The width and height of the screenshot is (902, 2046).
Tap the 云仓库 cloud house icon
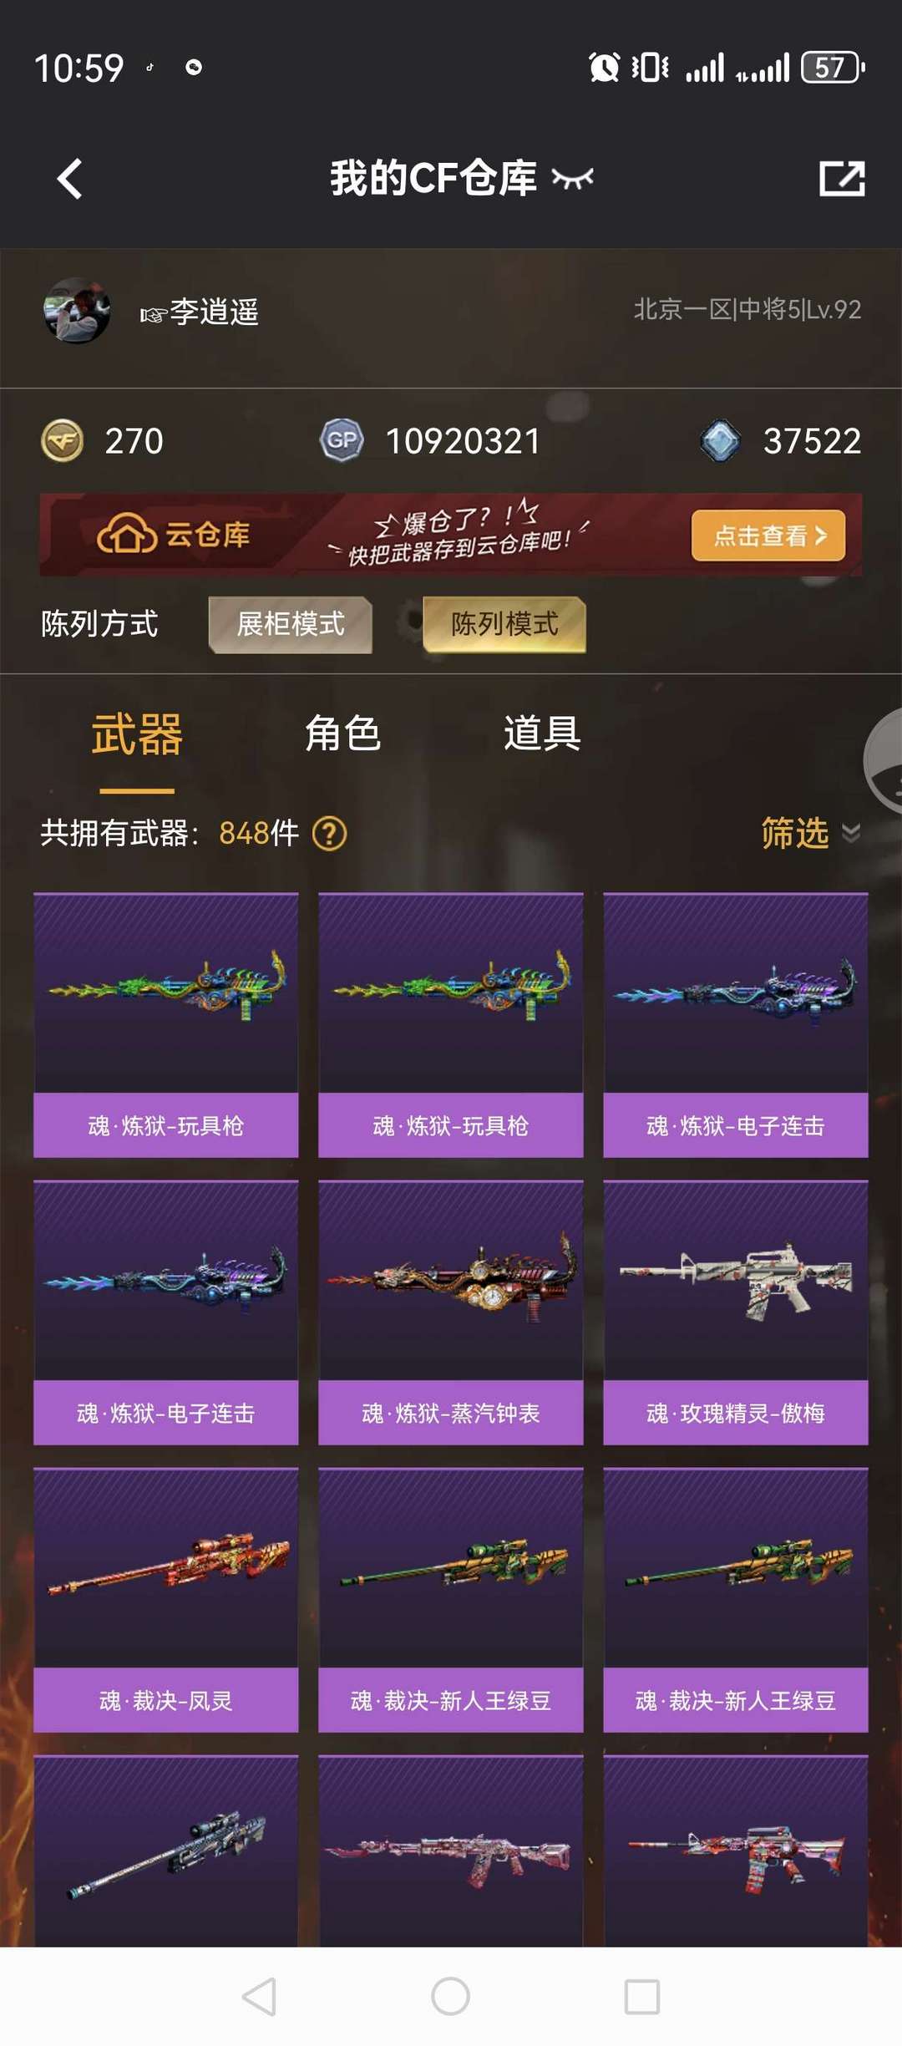point(127,535)
